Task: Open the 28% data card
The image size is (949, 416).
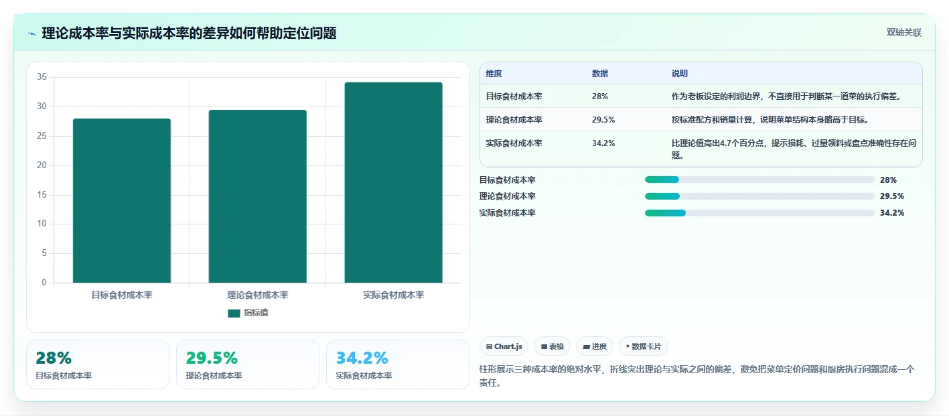Action: point(98,364)
